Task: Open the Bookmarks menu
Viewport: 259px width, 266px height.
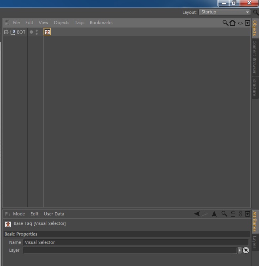Action: point(101,23)
